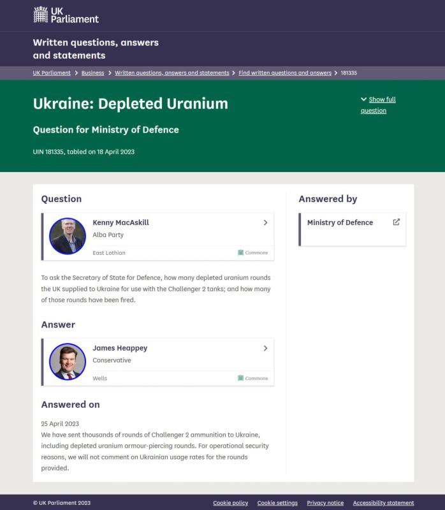Open James Heappey card via chevron arrow
Image resolution: width=445 pixels, height=510 pixels.
[265, 348]
